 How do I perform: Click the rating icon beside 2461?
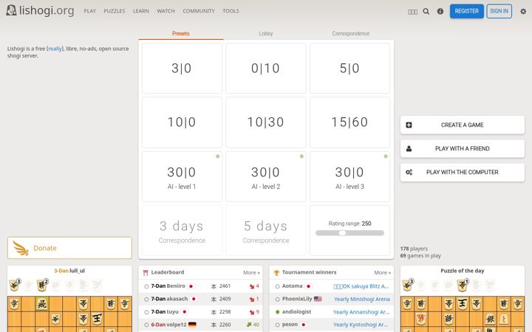coord(214,286)
